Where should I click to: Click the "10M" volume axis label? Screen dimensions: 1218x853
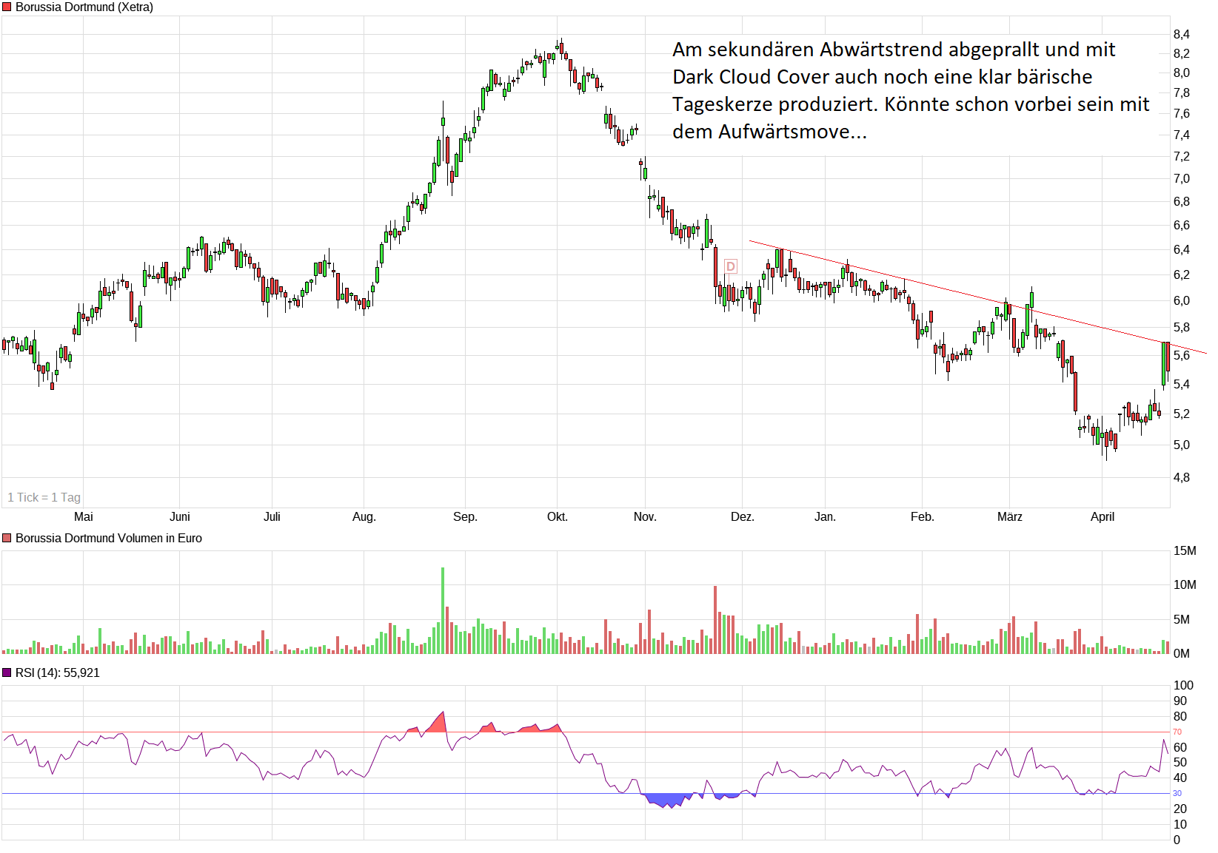click(x=1185, y=585)
